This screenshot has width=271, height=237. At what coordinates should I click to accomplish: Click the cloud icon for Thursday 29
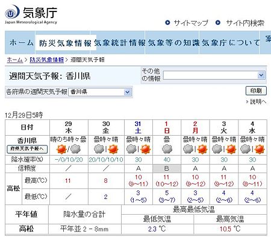click(75, 149)
